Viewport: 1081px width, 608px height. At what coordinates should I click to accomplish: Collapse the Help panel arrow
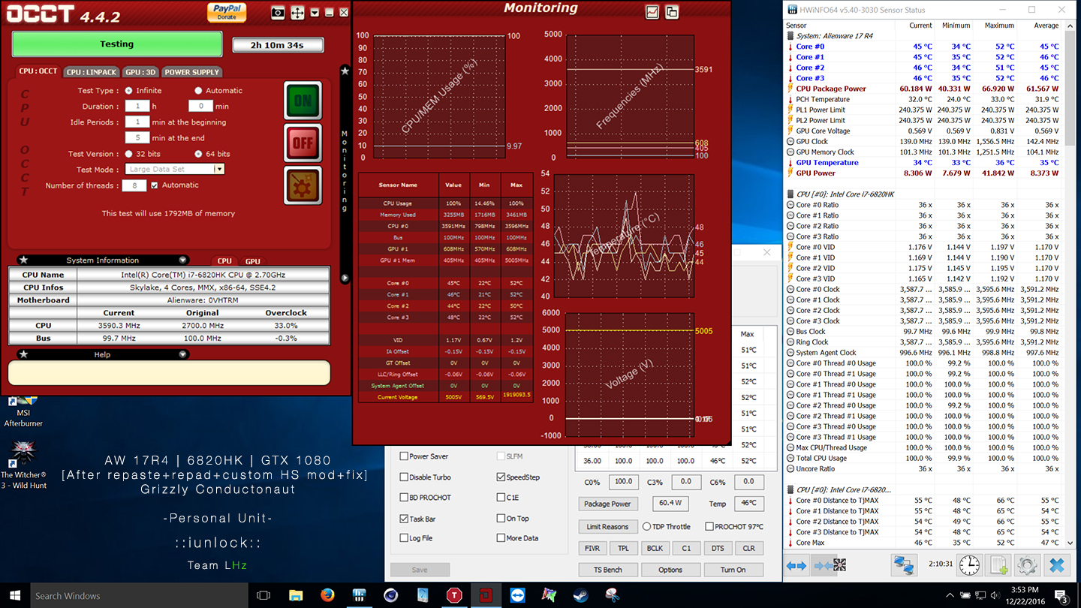183,354
